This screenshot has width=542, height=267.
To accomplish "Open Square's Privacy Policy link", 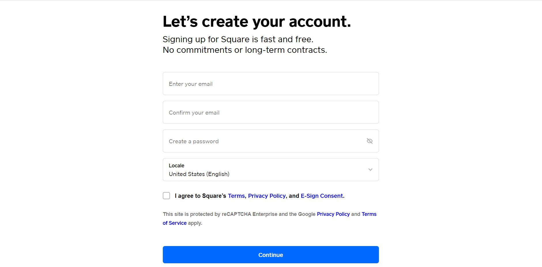I will pos(267,196).
